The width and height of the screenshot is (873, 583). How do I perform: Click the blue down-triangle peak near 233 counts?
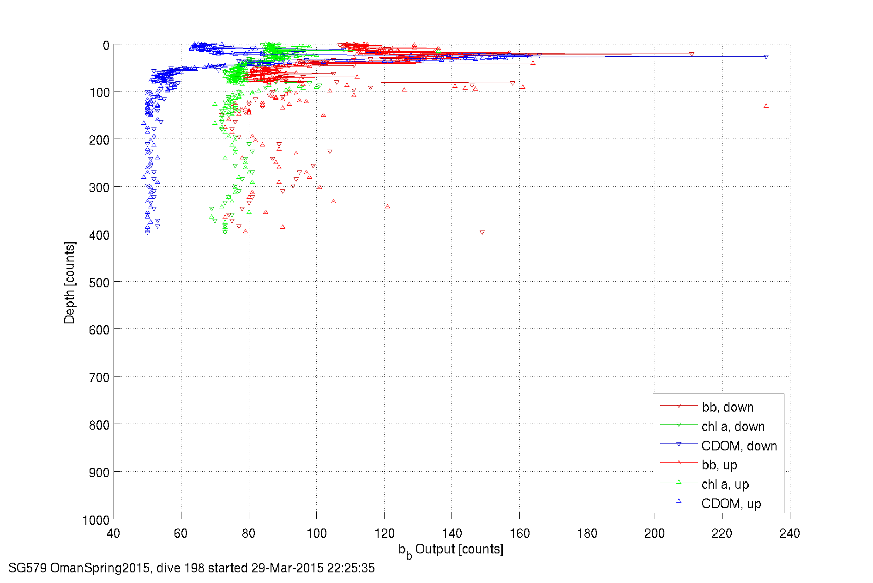(766, 57)
